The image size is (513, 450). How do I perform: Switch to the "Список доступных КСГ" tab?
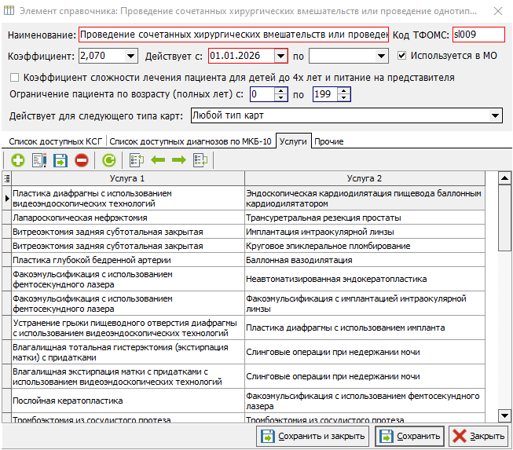[x=55, y=141]
